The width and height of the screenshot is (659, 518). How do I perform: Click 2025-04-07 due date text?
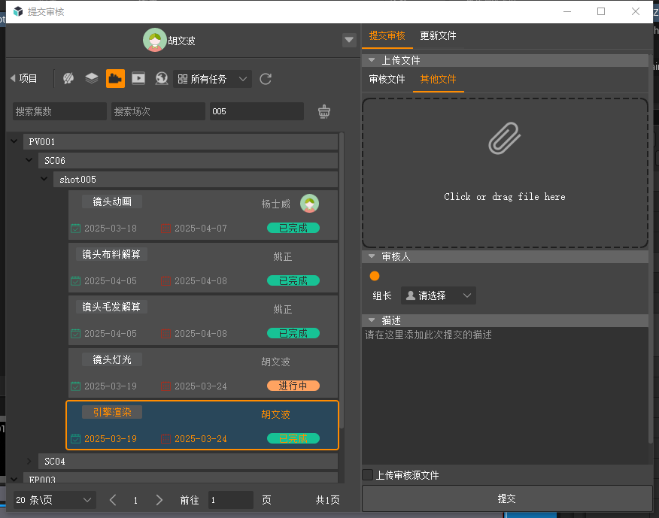pyautogui.click(x=201, y=229)
